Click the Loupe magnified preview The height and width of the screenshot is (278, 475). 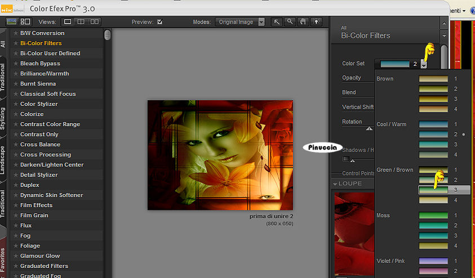[354, 234]
